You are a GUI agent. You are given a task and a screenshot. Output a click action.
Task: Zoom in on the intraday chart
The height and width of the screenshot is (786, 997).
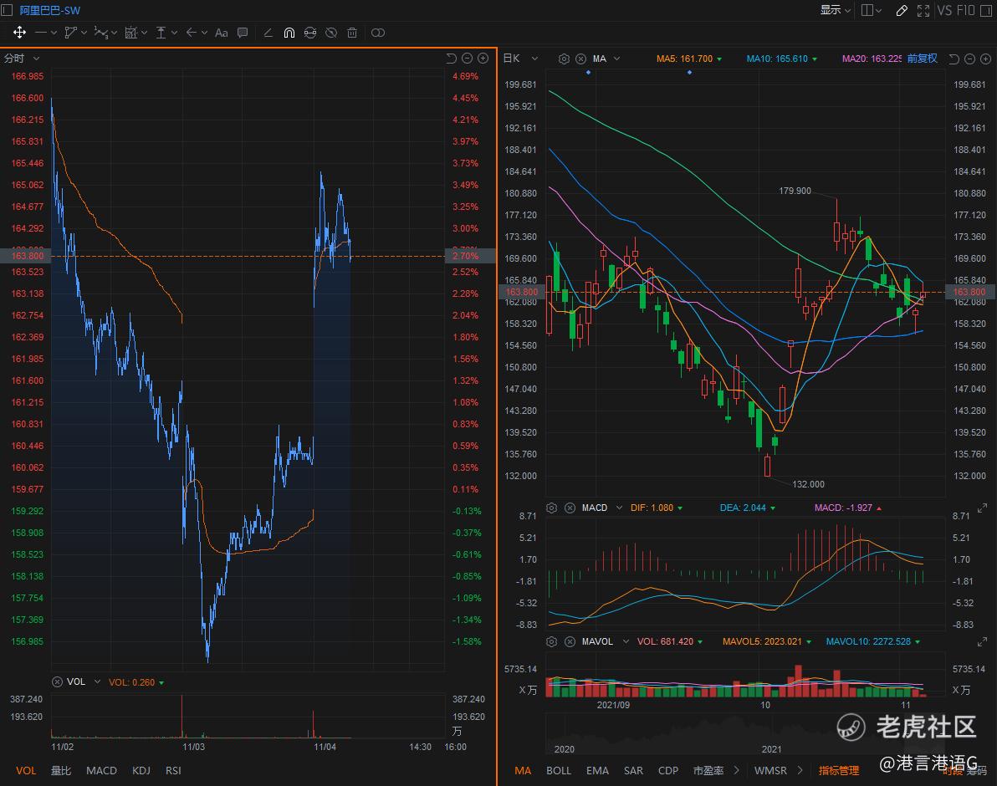click(x=483, y=59)
